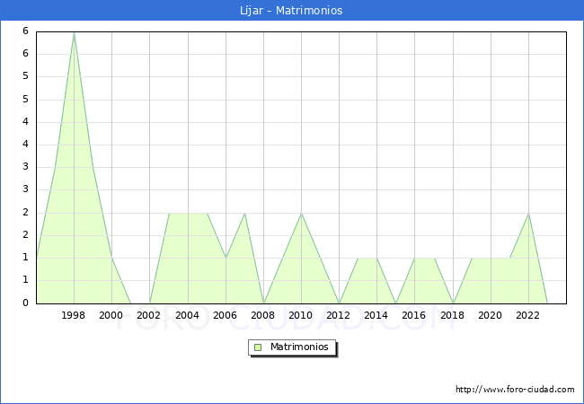Open the foro-ciudad.com link
584x404 pixels.
coord(515,390)
